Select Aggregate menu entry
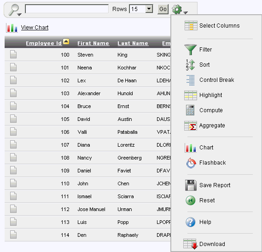This screenshot has height=252, width=262. [x=212, y=126]
